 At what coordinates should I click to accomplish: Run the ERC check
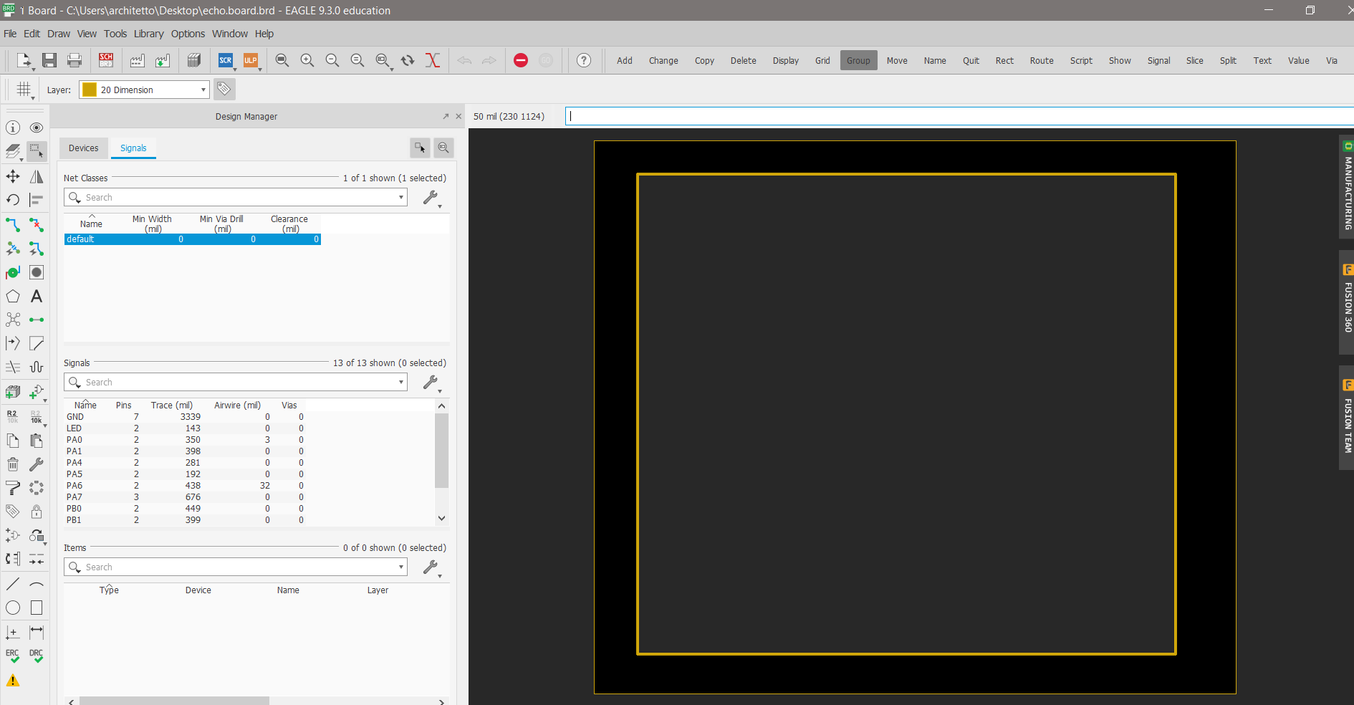tap(13, 656)
